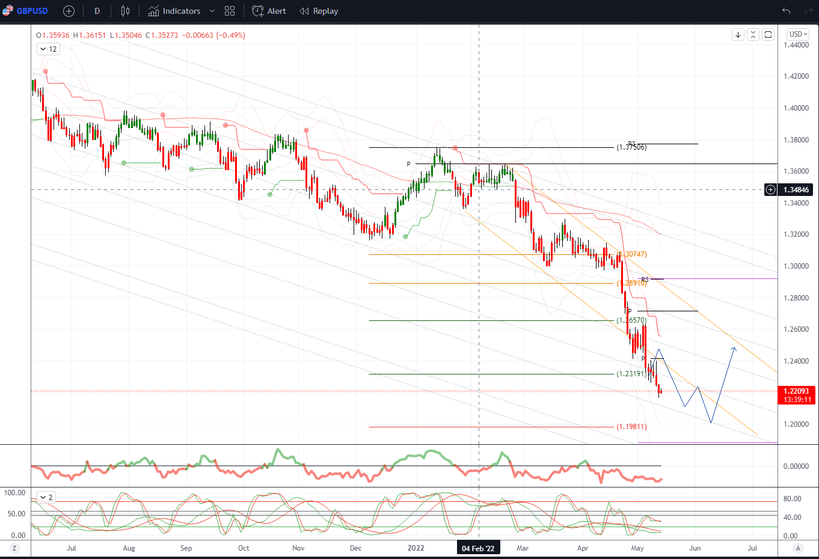Click the compare or add symbol plus icon
This screenshot has height=559, width=819.
[x=69, y=11]
